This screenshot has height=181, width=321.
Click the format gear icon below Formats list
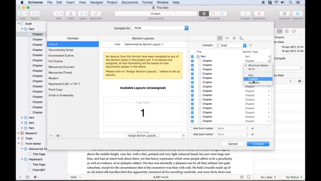click(59, 136)
